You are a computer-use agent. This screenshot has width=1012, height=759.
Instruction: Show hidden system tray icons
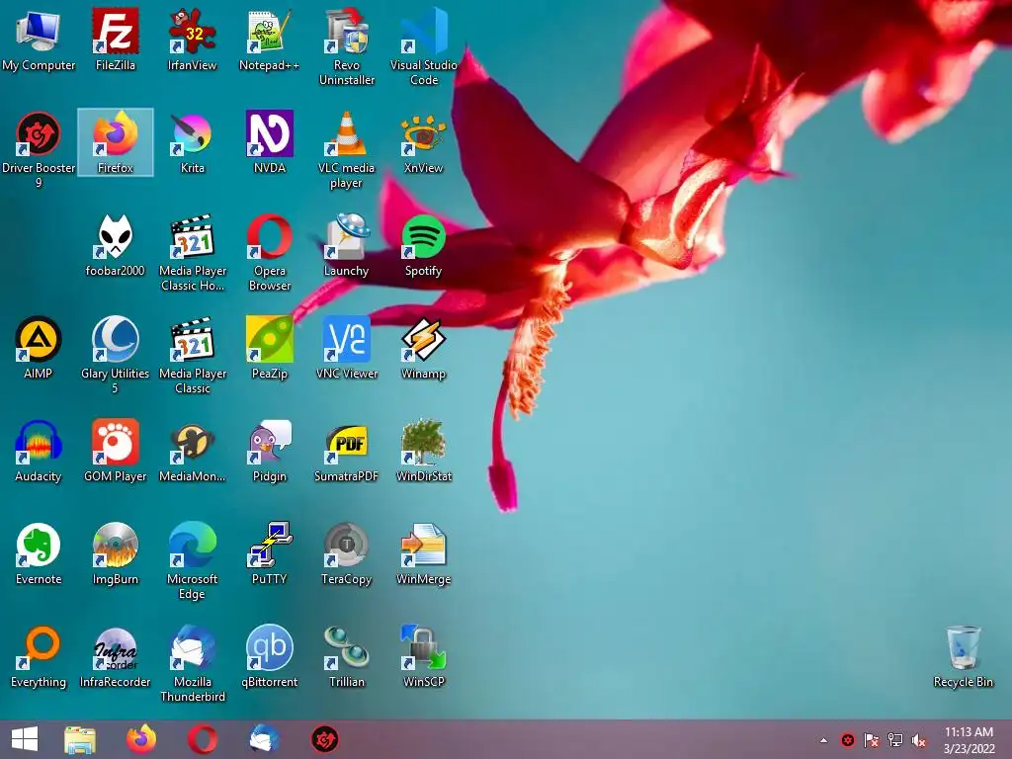pyautogui.click(x=823, y=740)
